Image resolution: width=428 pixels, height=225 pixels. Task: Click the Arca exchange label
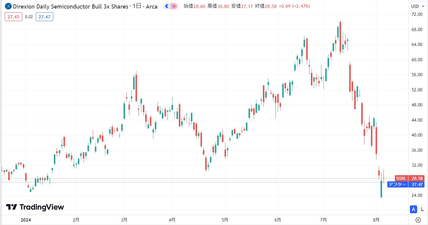152,6
